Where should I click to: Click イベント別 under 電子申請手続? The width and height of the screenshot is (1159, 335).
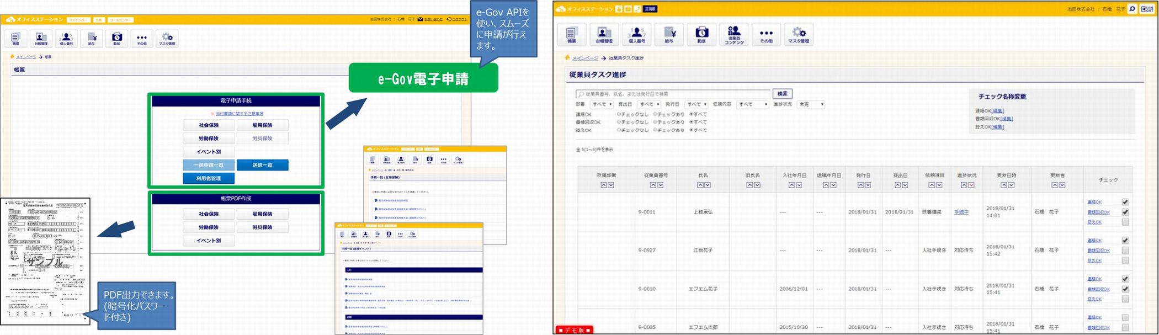[x=209, y=152]
